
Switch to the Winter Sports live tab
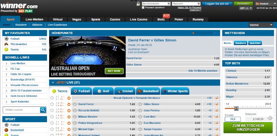pos(175,91)
